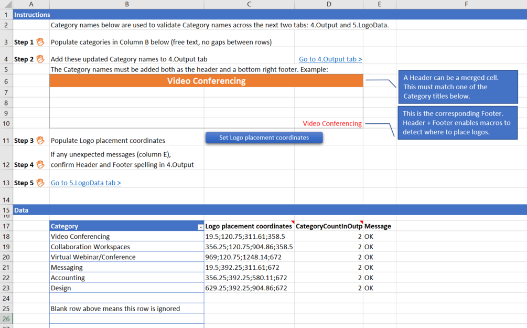Select the count value 2 in the Messaging row
Screen dimensions: 527x328
(329, 268)
